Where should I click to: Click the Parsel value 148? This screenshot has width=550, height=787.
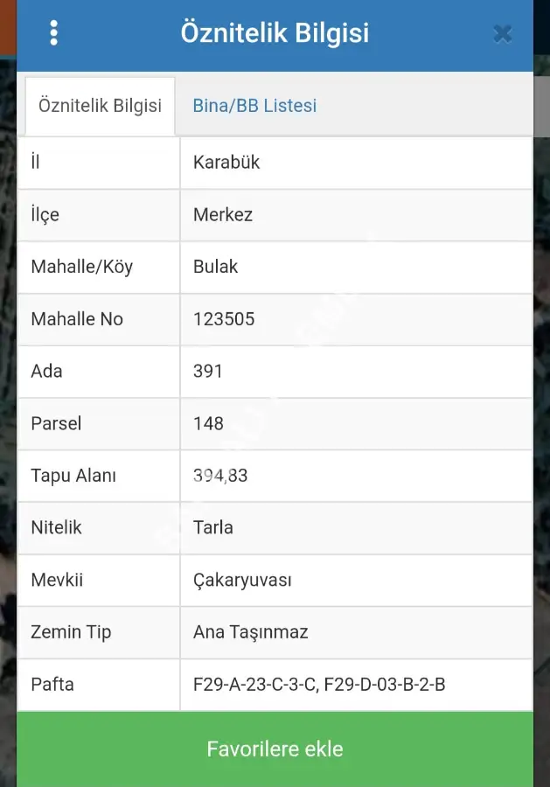tap(208, 423)
